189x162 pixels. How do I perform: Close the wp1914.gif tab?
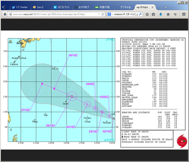152,7
